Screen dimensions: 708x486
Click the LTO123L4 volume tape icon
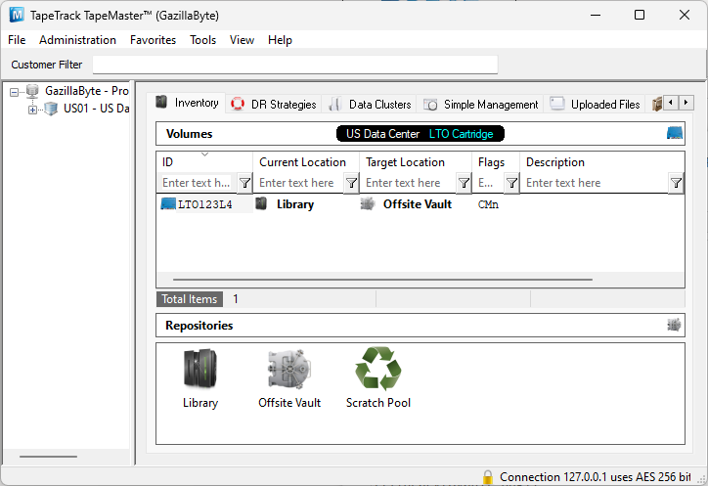168,203
